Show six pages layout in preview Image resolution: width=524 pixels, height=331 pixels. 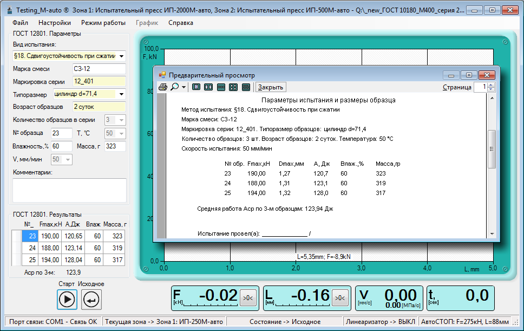(246, 87)
